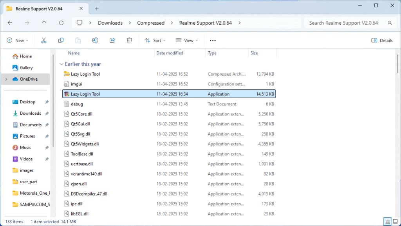Go to the Downloads breadcrumb
The width and height of the screenshot is (401, 226).
tap(110, 23)
